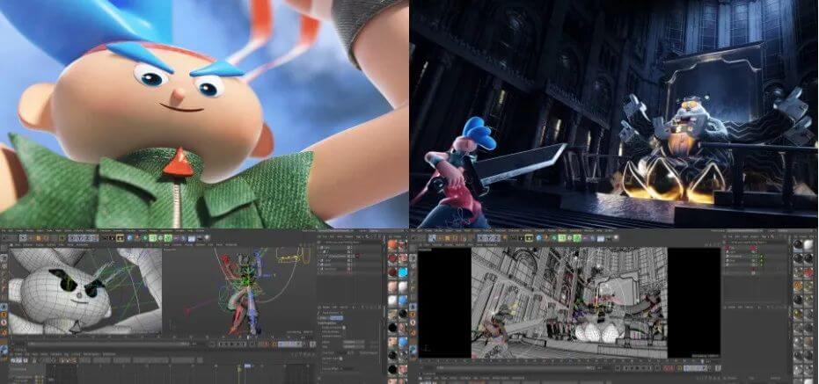The width and height of the screenshot is (819, 384).
Task: Click colorful rig viewport in left window
Action: click(239, 291)
